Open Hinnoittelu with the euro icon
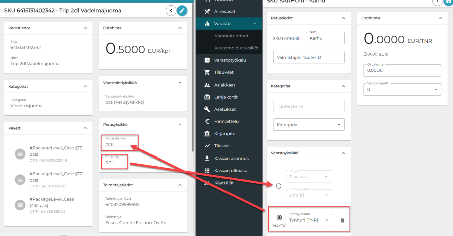This screenshot has width=453, height=236. click(x=207, y=121)
